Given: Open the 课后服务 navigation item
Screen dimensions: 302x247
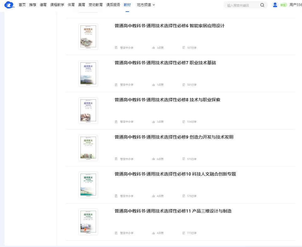Looking at the screenshot, I should click(113, 5).
